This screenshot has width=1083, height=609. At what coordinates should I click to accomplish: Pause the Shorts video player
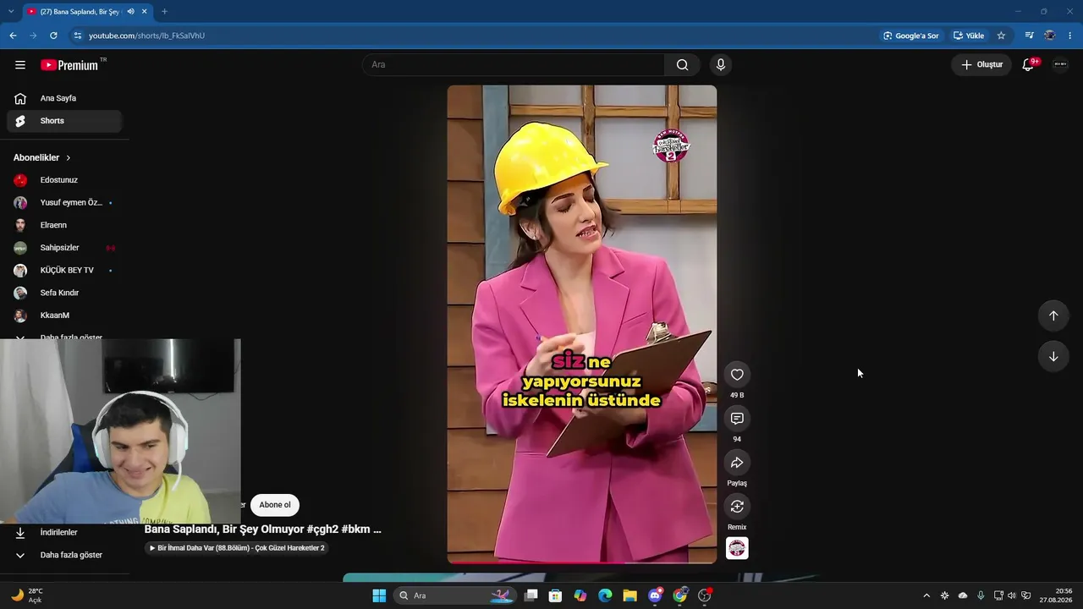coord(582,324)
